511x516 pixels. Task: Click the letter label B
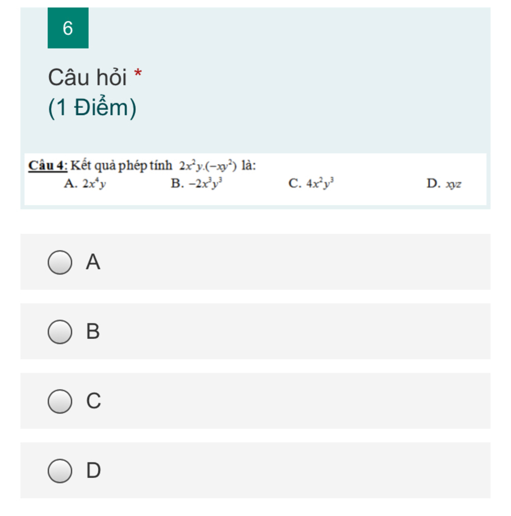pos(93,331)
